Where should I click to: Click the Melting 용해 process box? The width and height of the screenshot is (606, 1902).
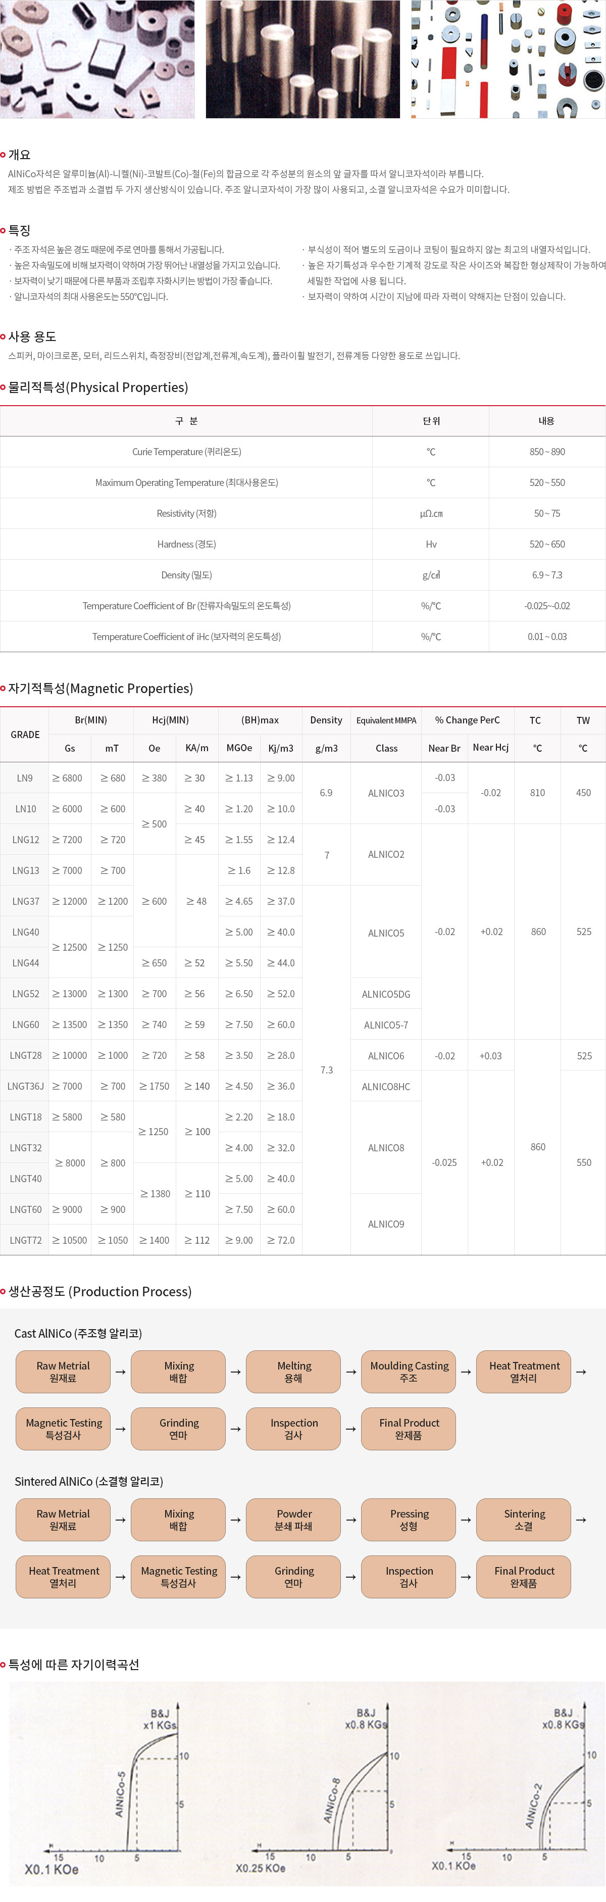click(x=293, y=1371)
